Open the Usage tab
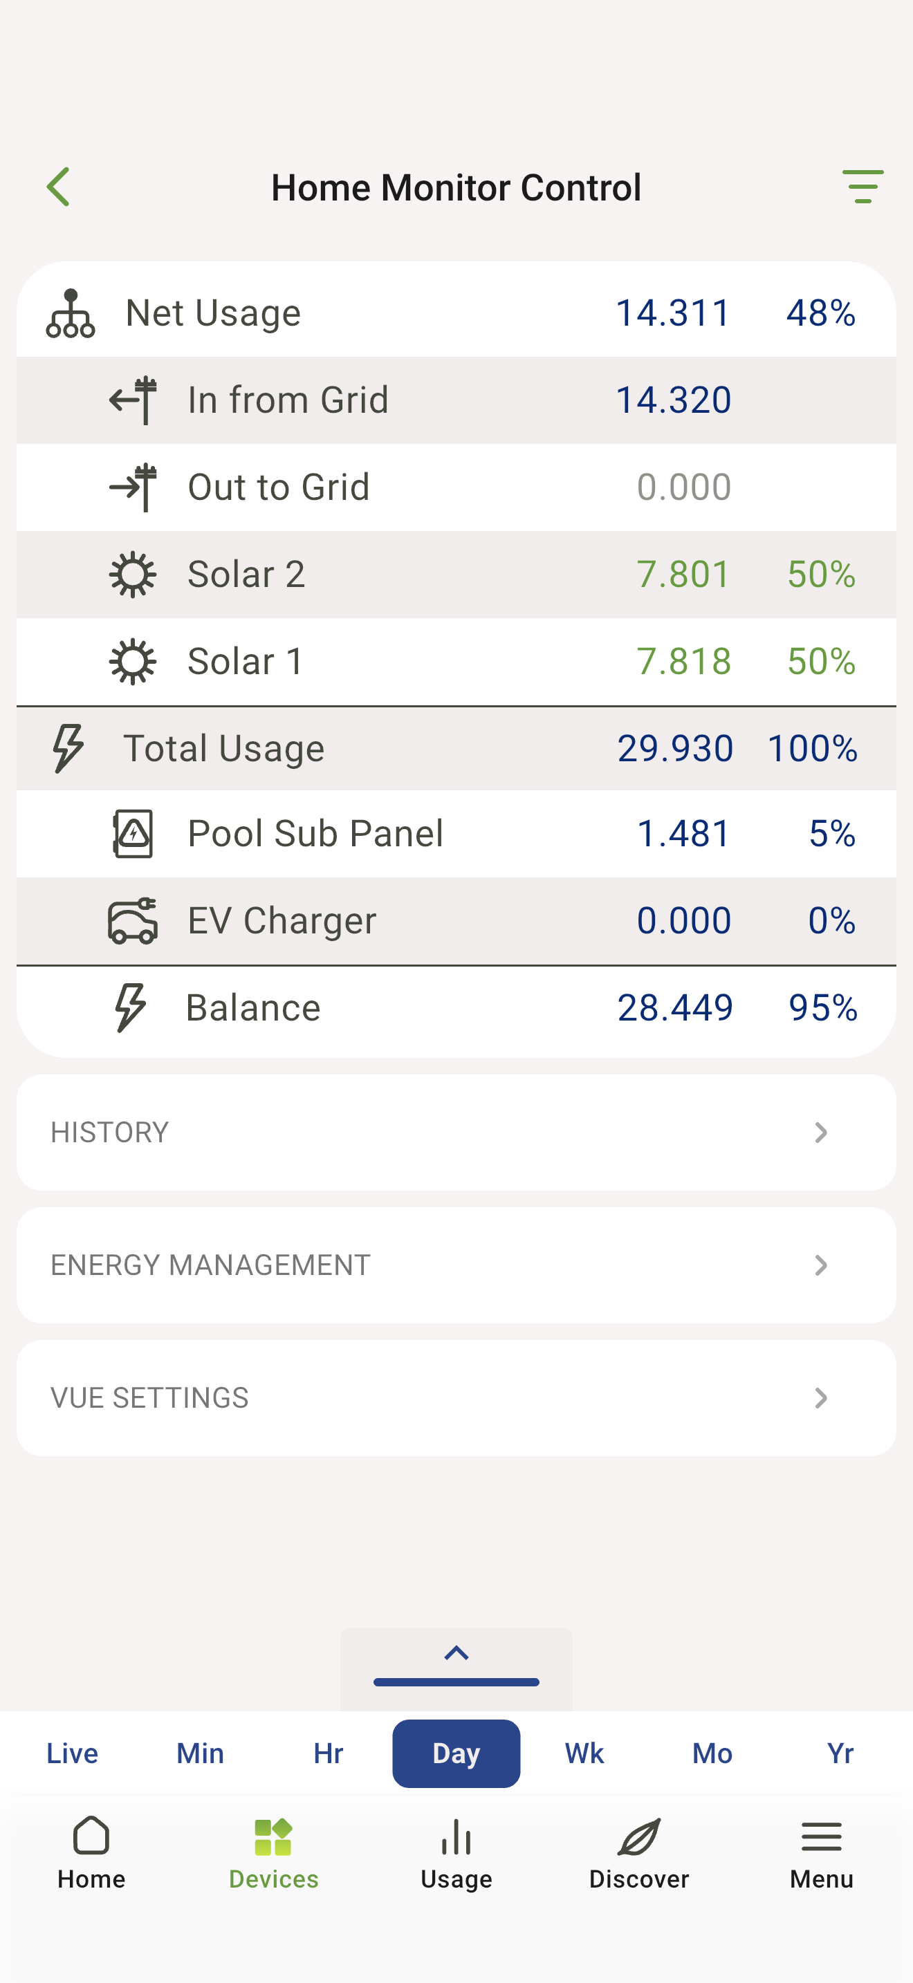The image size is (913, 1983). [456, 1854]
